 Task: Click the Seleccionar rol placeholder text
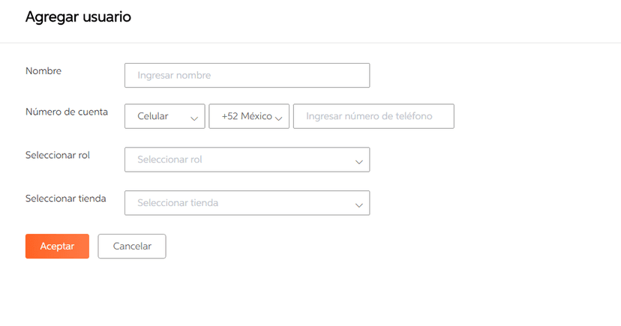pyautogui.click(x=170, y=160)
